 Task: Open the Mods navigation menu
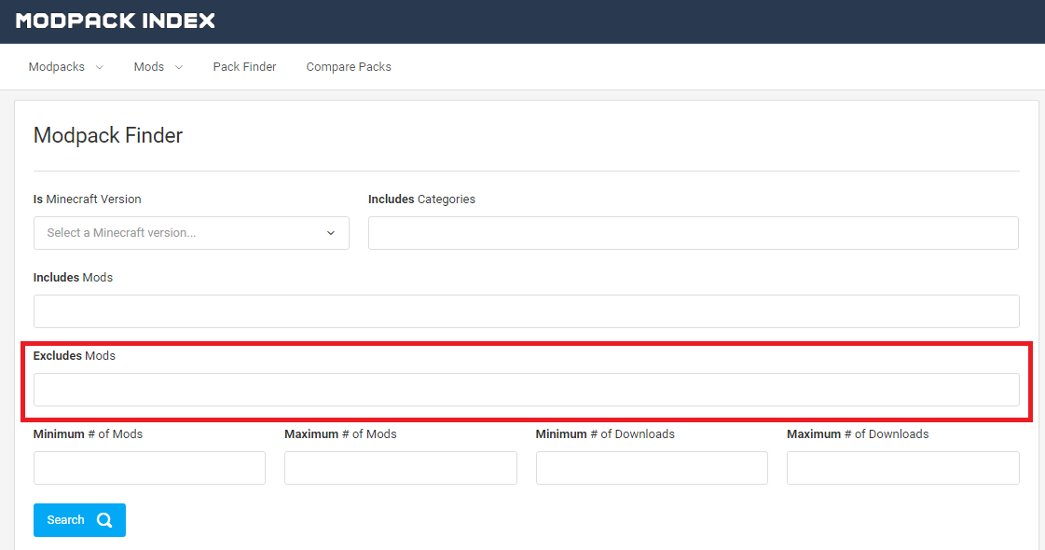pos(149,67)
